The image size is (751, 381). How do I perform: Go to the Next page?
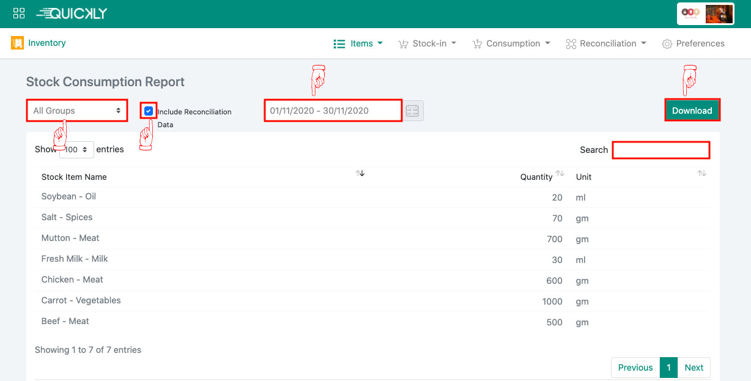(x=694, y=368)
